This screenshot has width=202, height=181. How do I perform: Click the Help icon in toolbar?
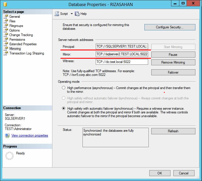(77, 14)
